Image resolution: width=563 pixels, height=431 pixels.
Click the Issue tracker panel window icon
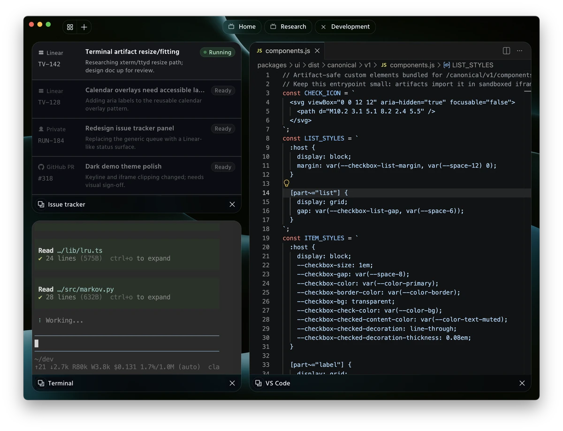pyautogui.click(x=41, y=204)
